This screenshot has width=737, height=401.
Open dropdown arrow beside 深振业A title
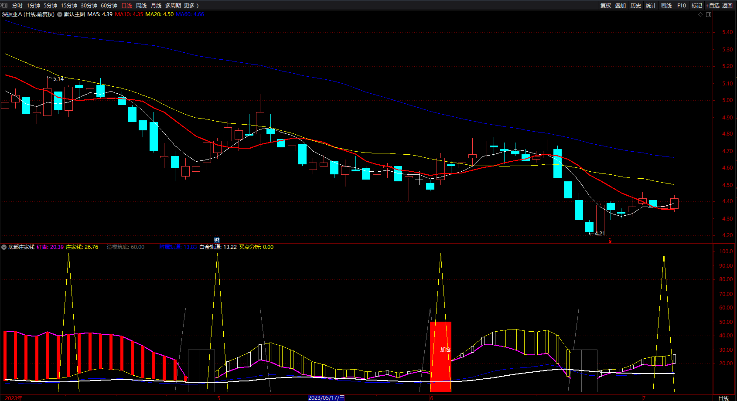click(x=60, y=14)
